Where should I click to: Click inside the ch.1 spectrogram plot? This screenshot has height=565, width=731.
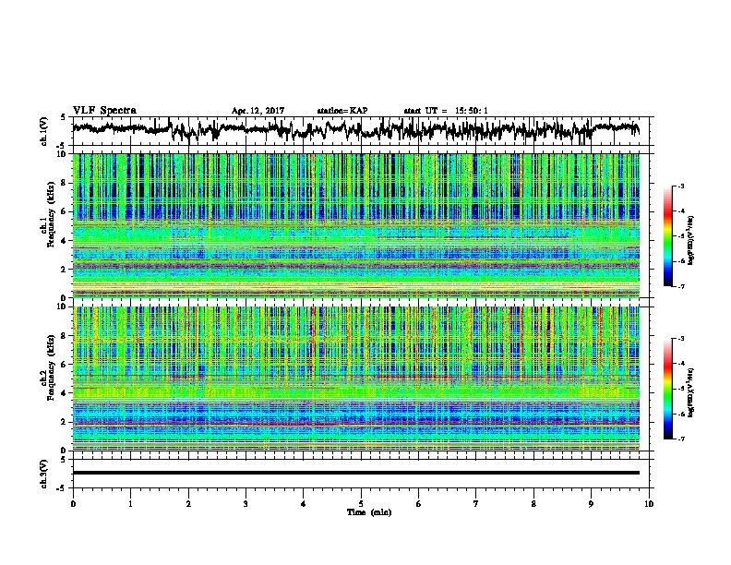coord(356,225)
